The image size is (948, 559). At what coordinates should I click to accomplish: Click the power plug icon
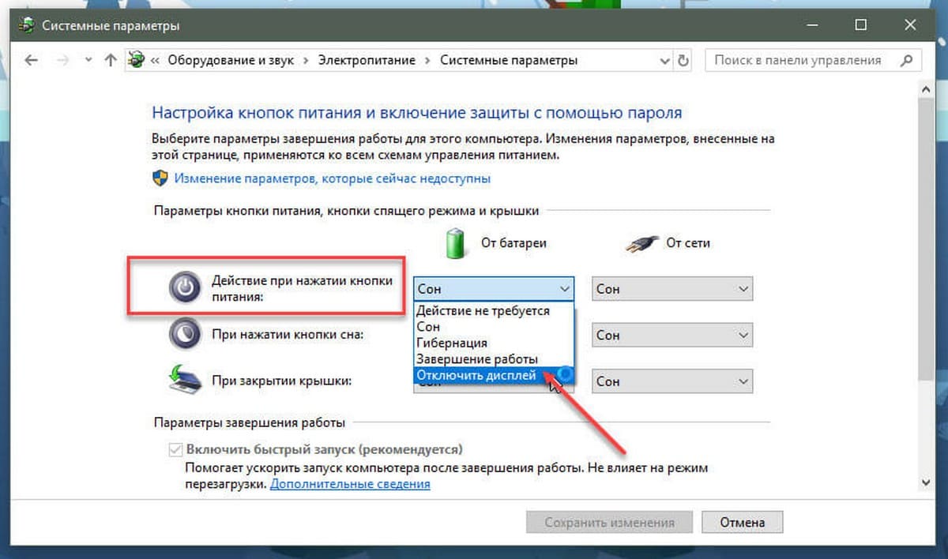click(641, 243)
